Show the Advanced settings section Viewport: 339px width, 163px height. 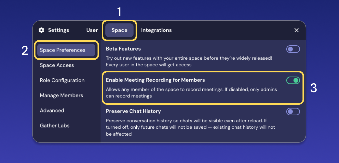point(52,110)
